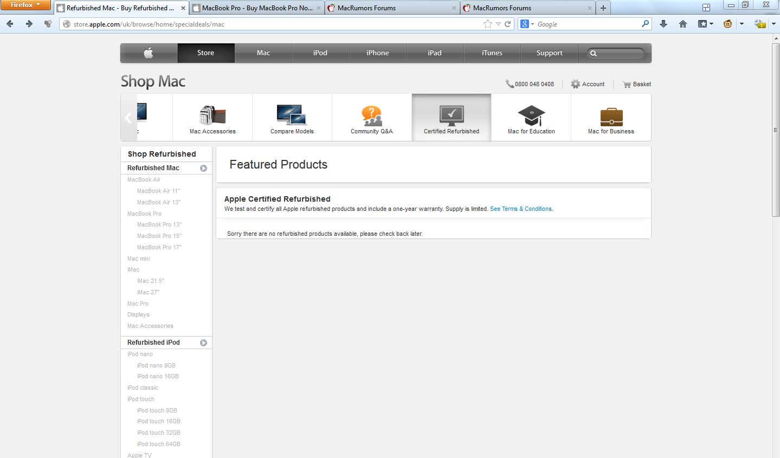Open Mac mini sidebar link
The image size is (780, 458).
[138, 259]
